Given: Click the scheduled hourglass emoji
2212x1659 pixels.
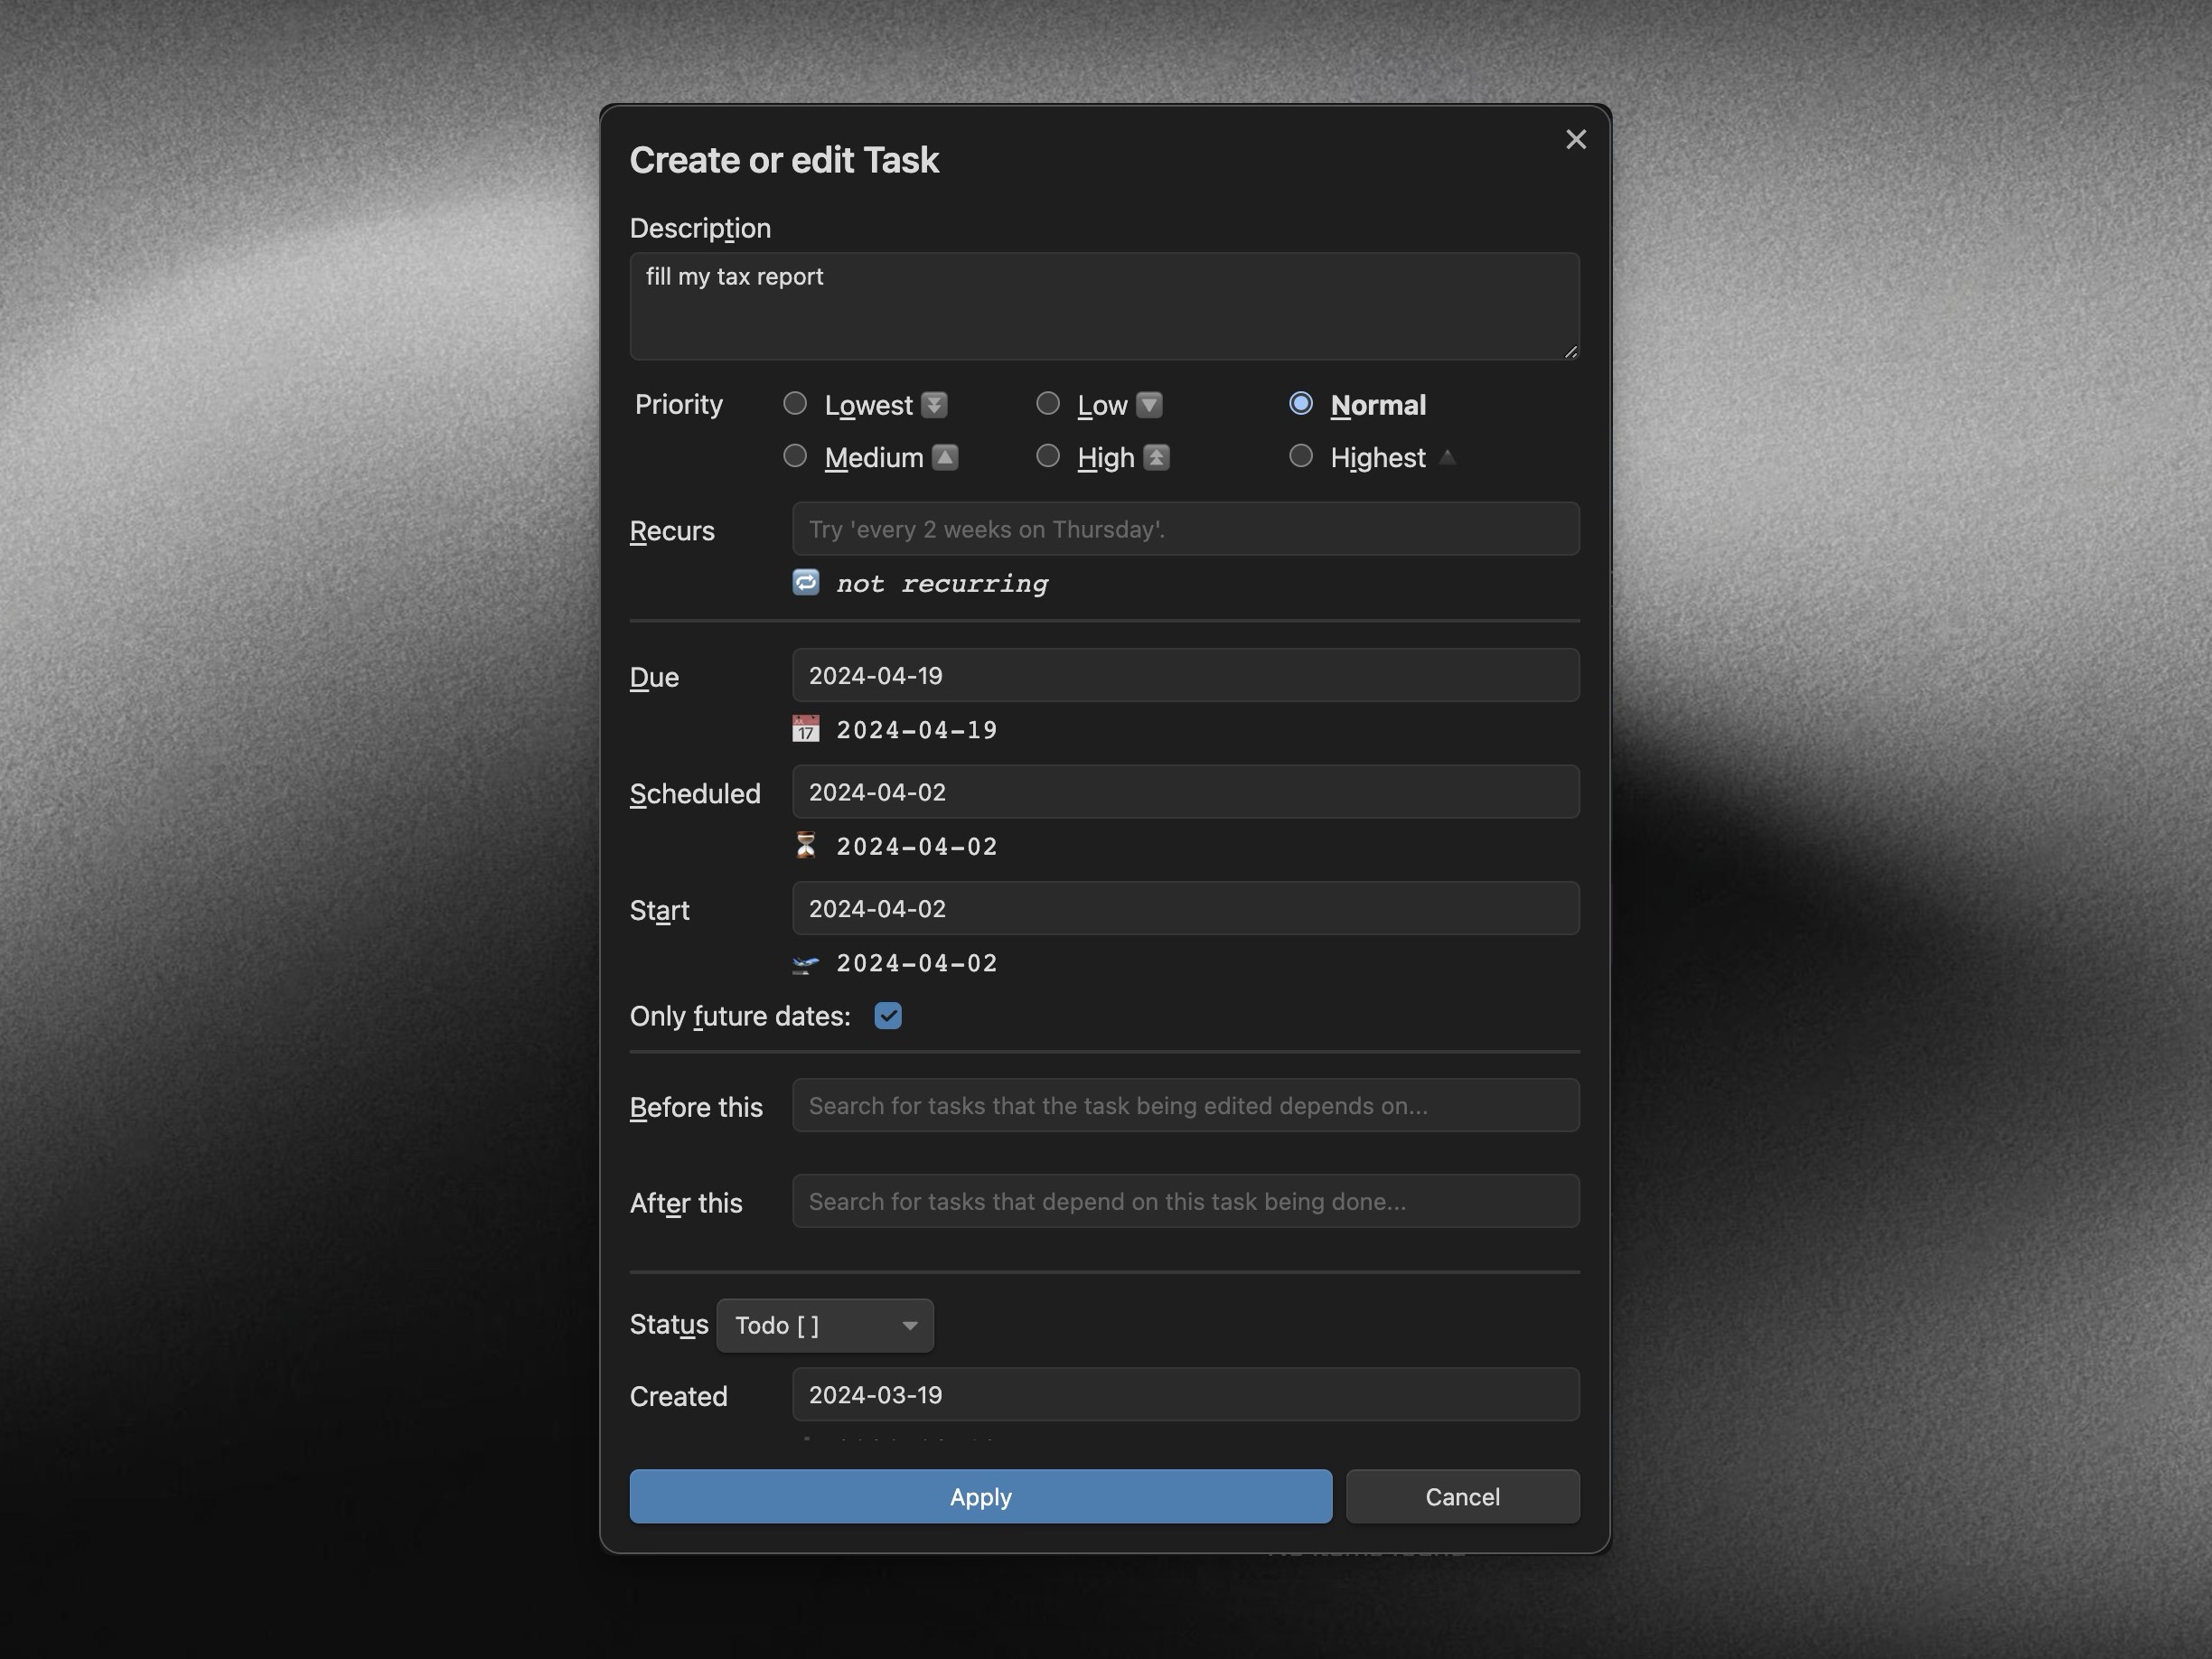Looking at the screenshot, I should [x=806, y=845].
